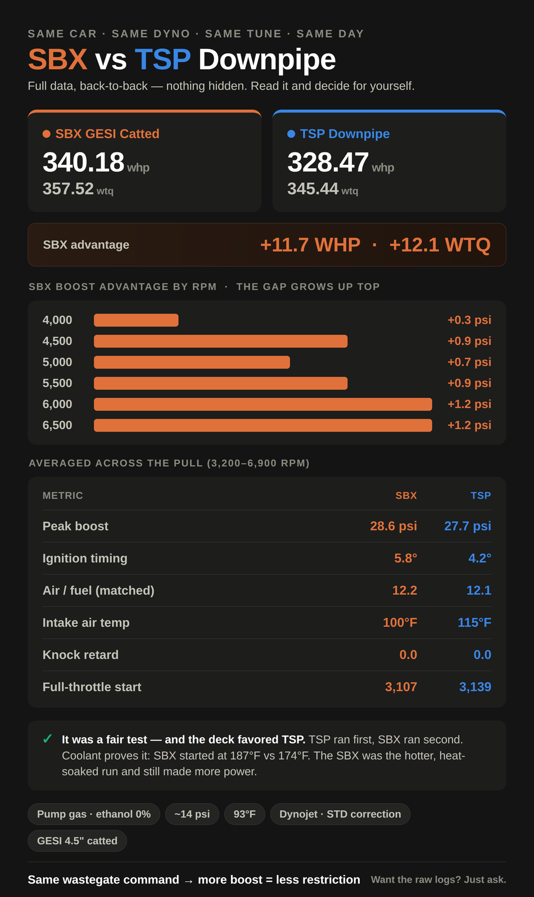This screenshot has width=534, height=897.
Task: Click the 6,500 RPM boost bar
Action: click(263, 425)
